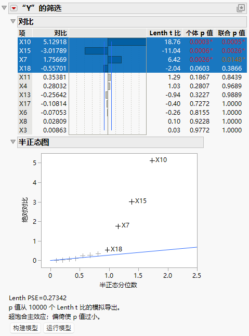Click the individual p-value 0.0603
The image size is (249, 336).
tap(200, 68)
